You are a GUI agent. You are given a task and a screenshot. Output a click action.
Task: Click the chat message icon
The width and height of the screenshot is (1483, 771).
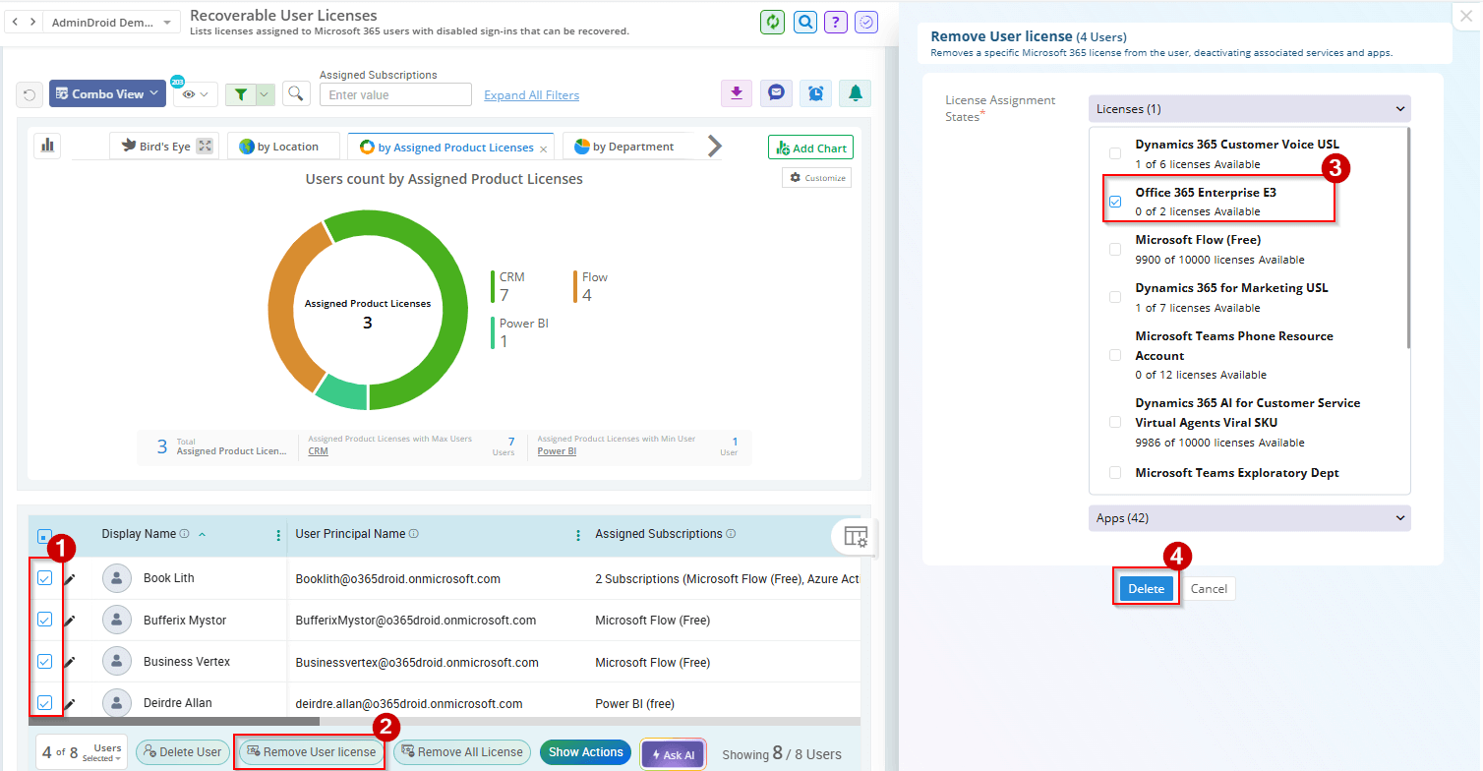776,93
